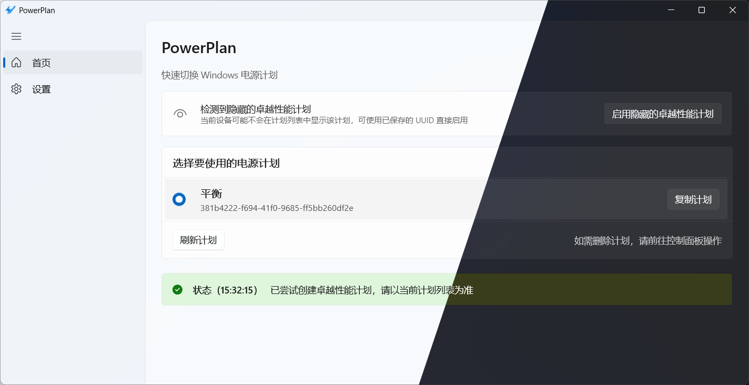Click the 已尝试创建卓越性能计划 status message
The image size is (749, 385).
tap(372, 290)
